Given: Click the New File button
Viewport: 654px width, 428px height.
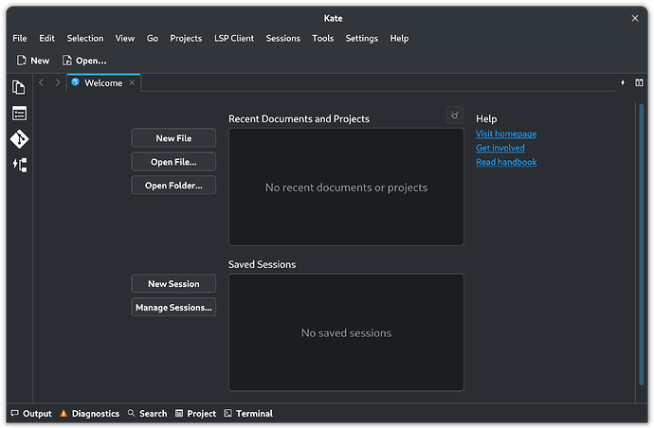Looking at the screenshot, I should (x=173, y=138).
